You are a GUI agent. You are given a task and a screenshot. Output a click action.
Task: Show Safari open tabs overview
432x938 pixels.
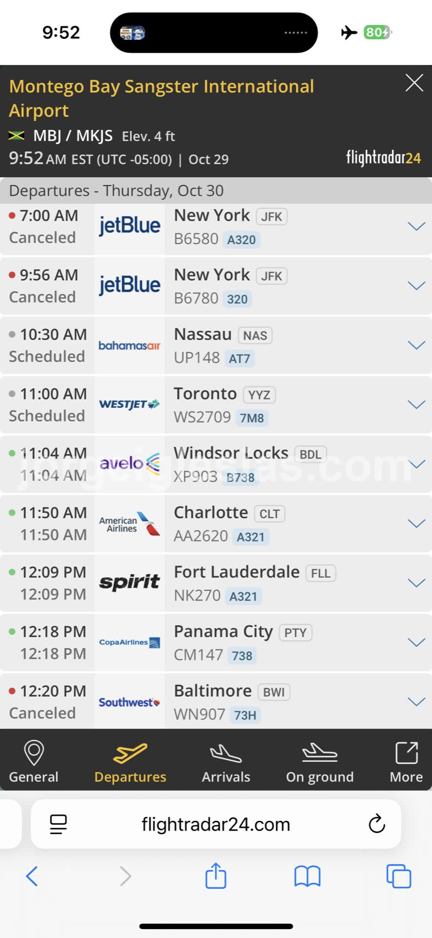click(x=398, y=876)
